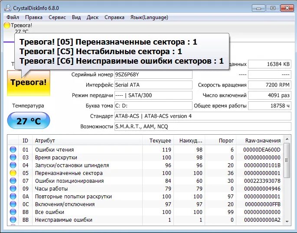The height and width of the screenshot is (233, 297).
Task: Click the 27 °C temperature button
Action: click(x=29, y=121)
